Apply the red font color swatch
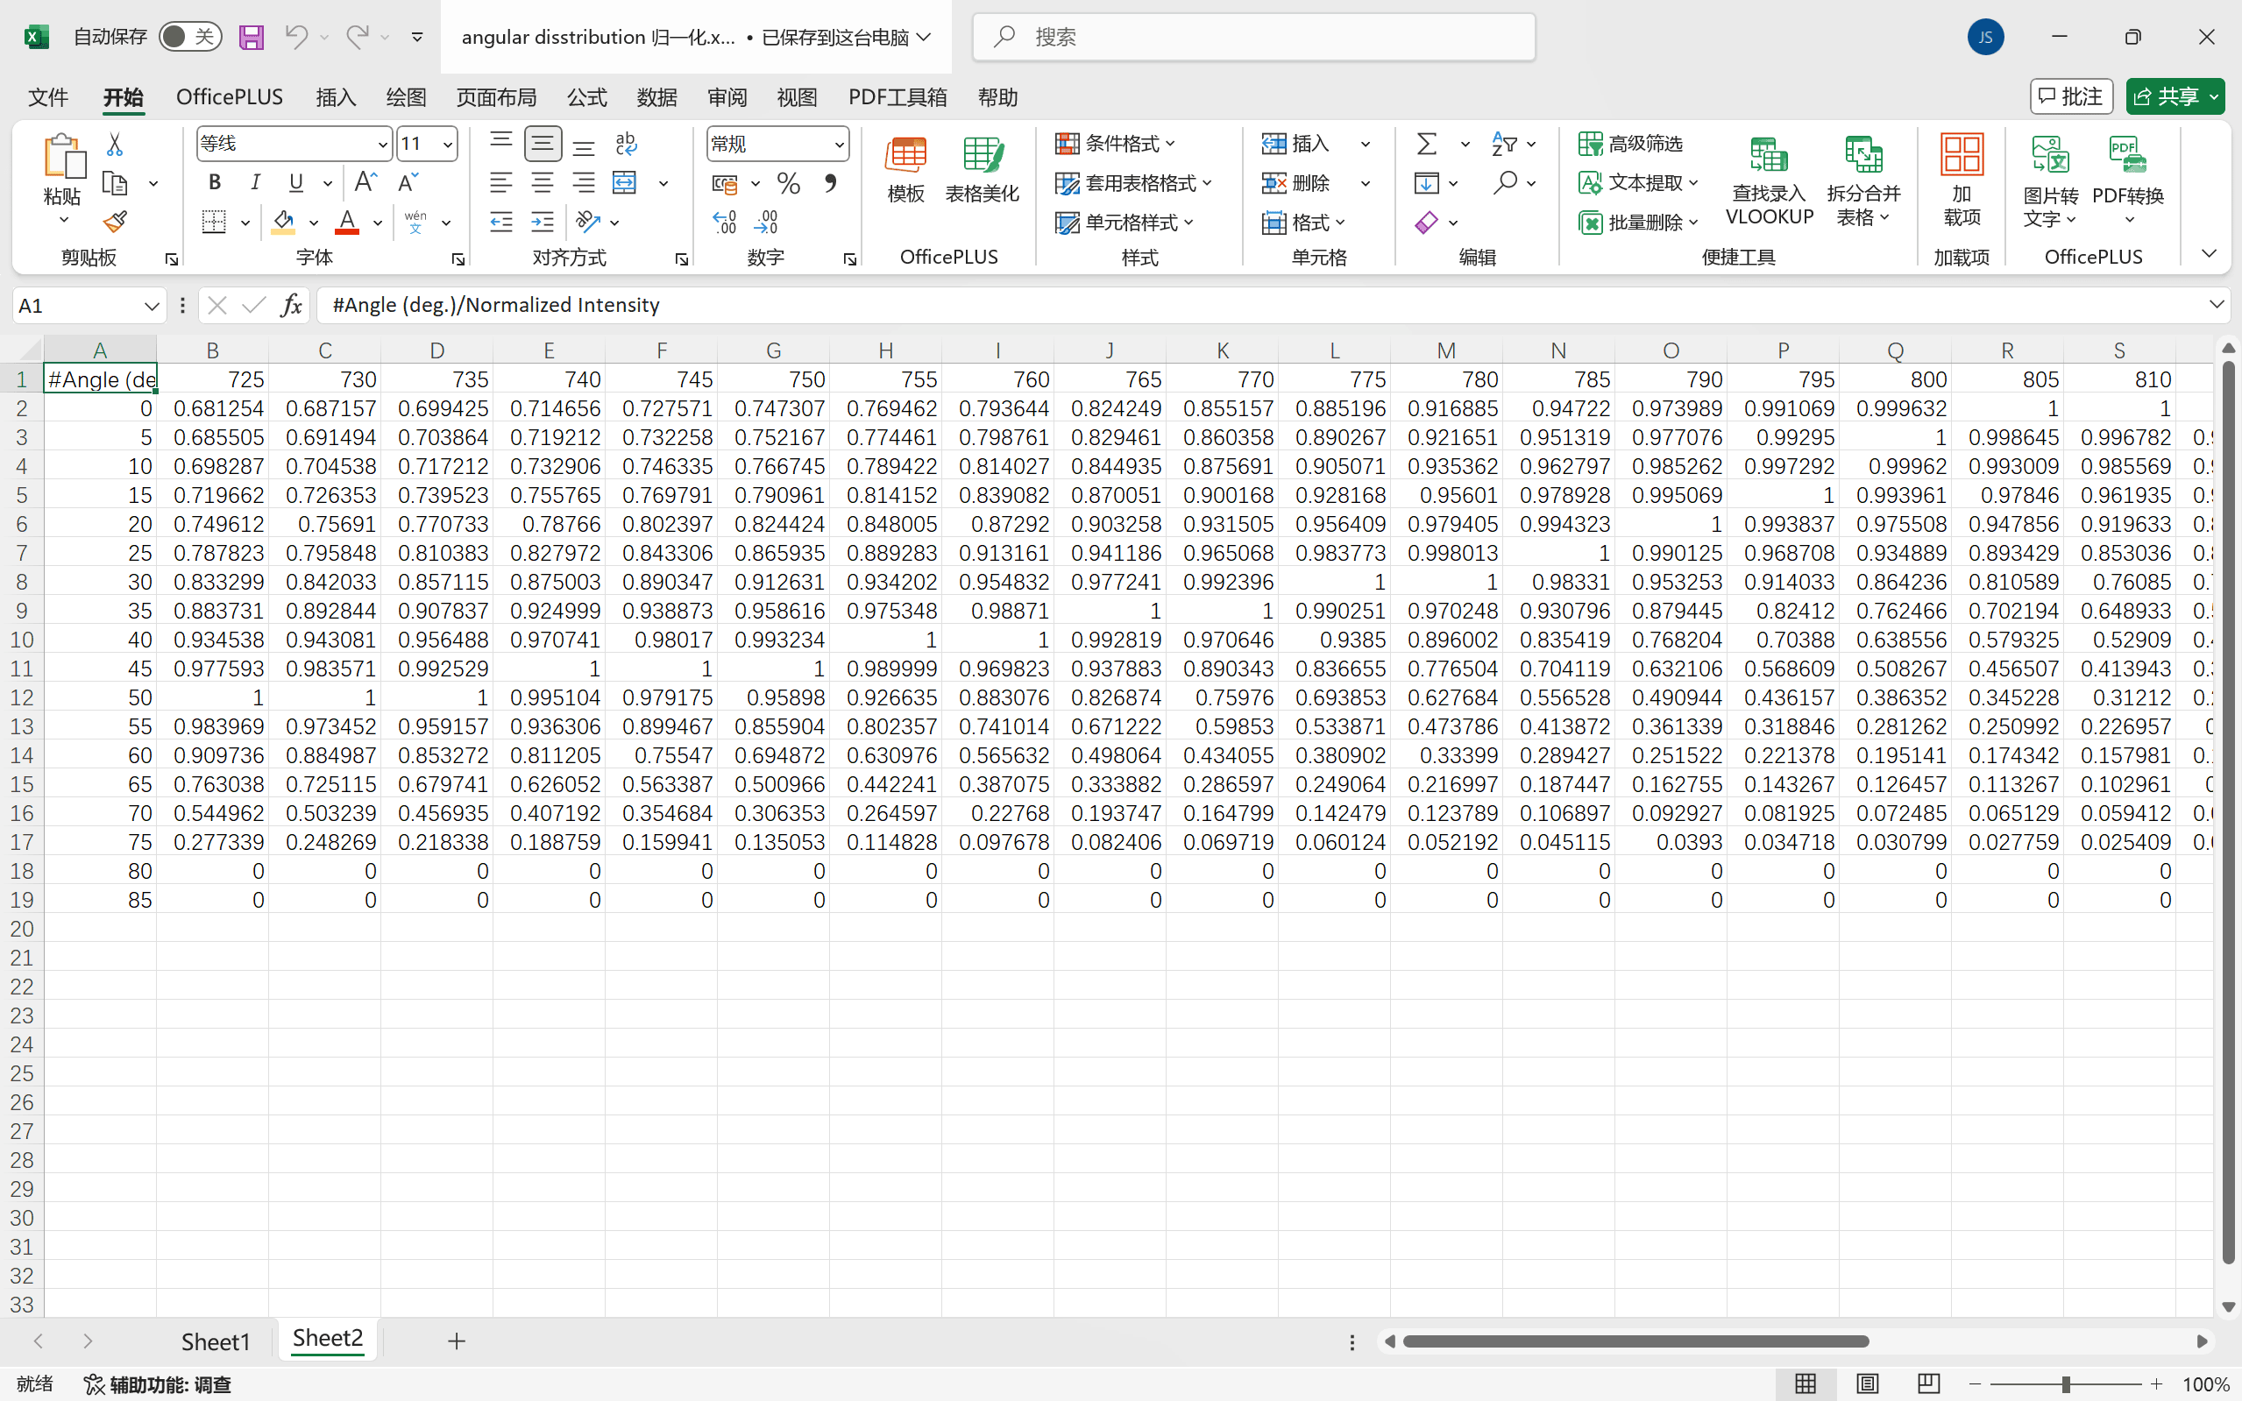 348,223
